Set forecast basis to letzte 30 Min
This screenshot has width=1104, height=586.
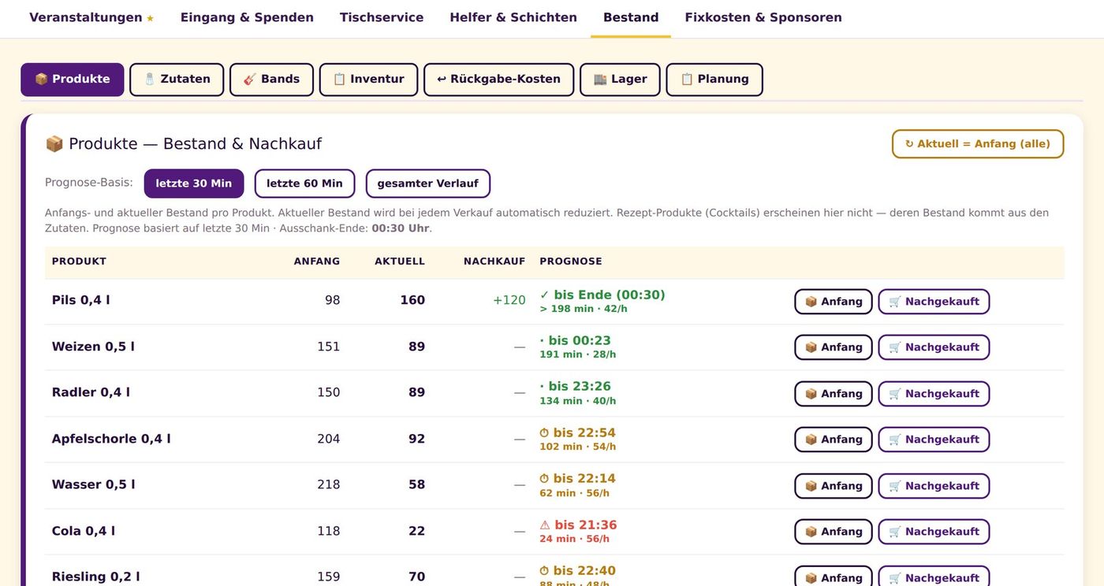pyautogui.click(x=194, y=184)
